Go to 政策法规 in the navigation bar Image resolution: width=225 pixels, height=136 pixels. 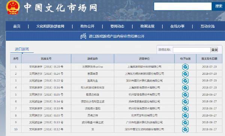tap(147, 26)
